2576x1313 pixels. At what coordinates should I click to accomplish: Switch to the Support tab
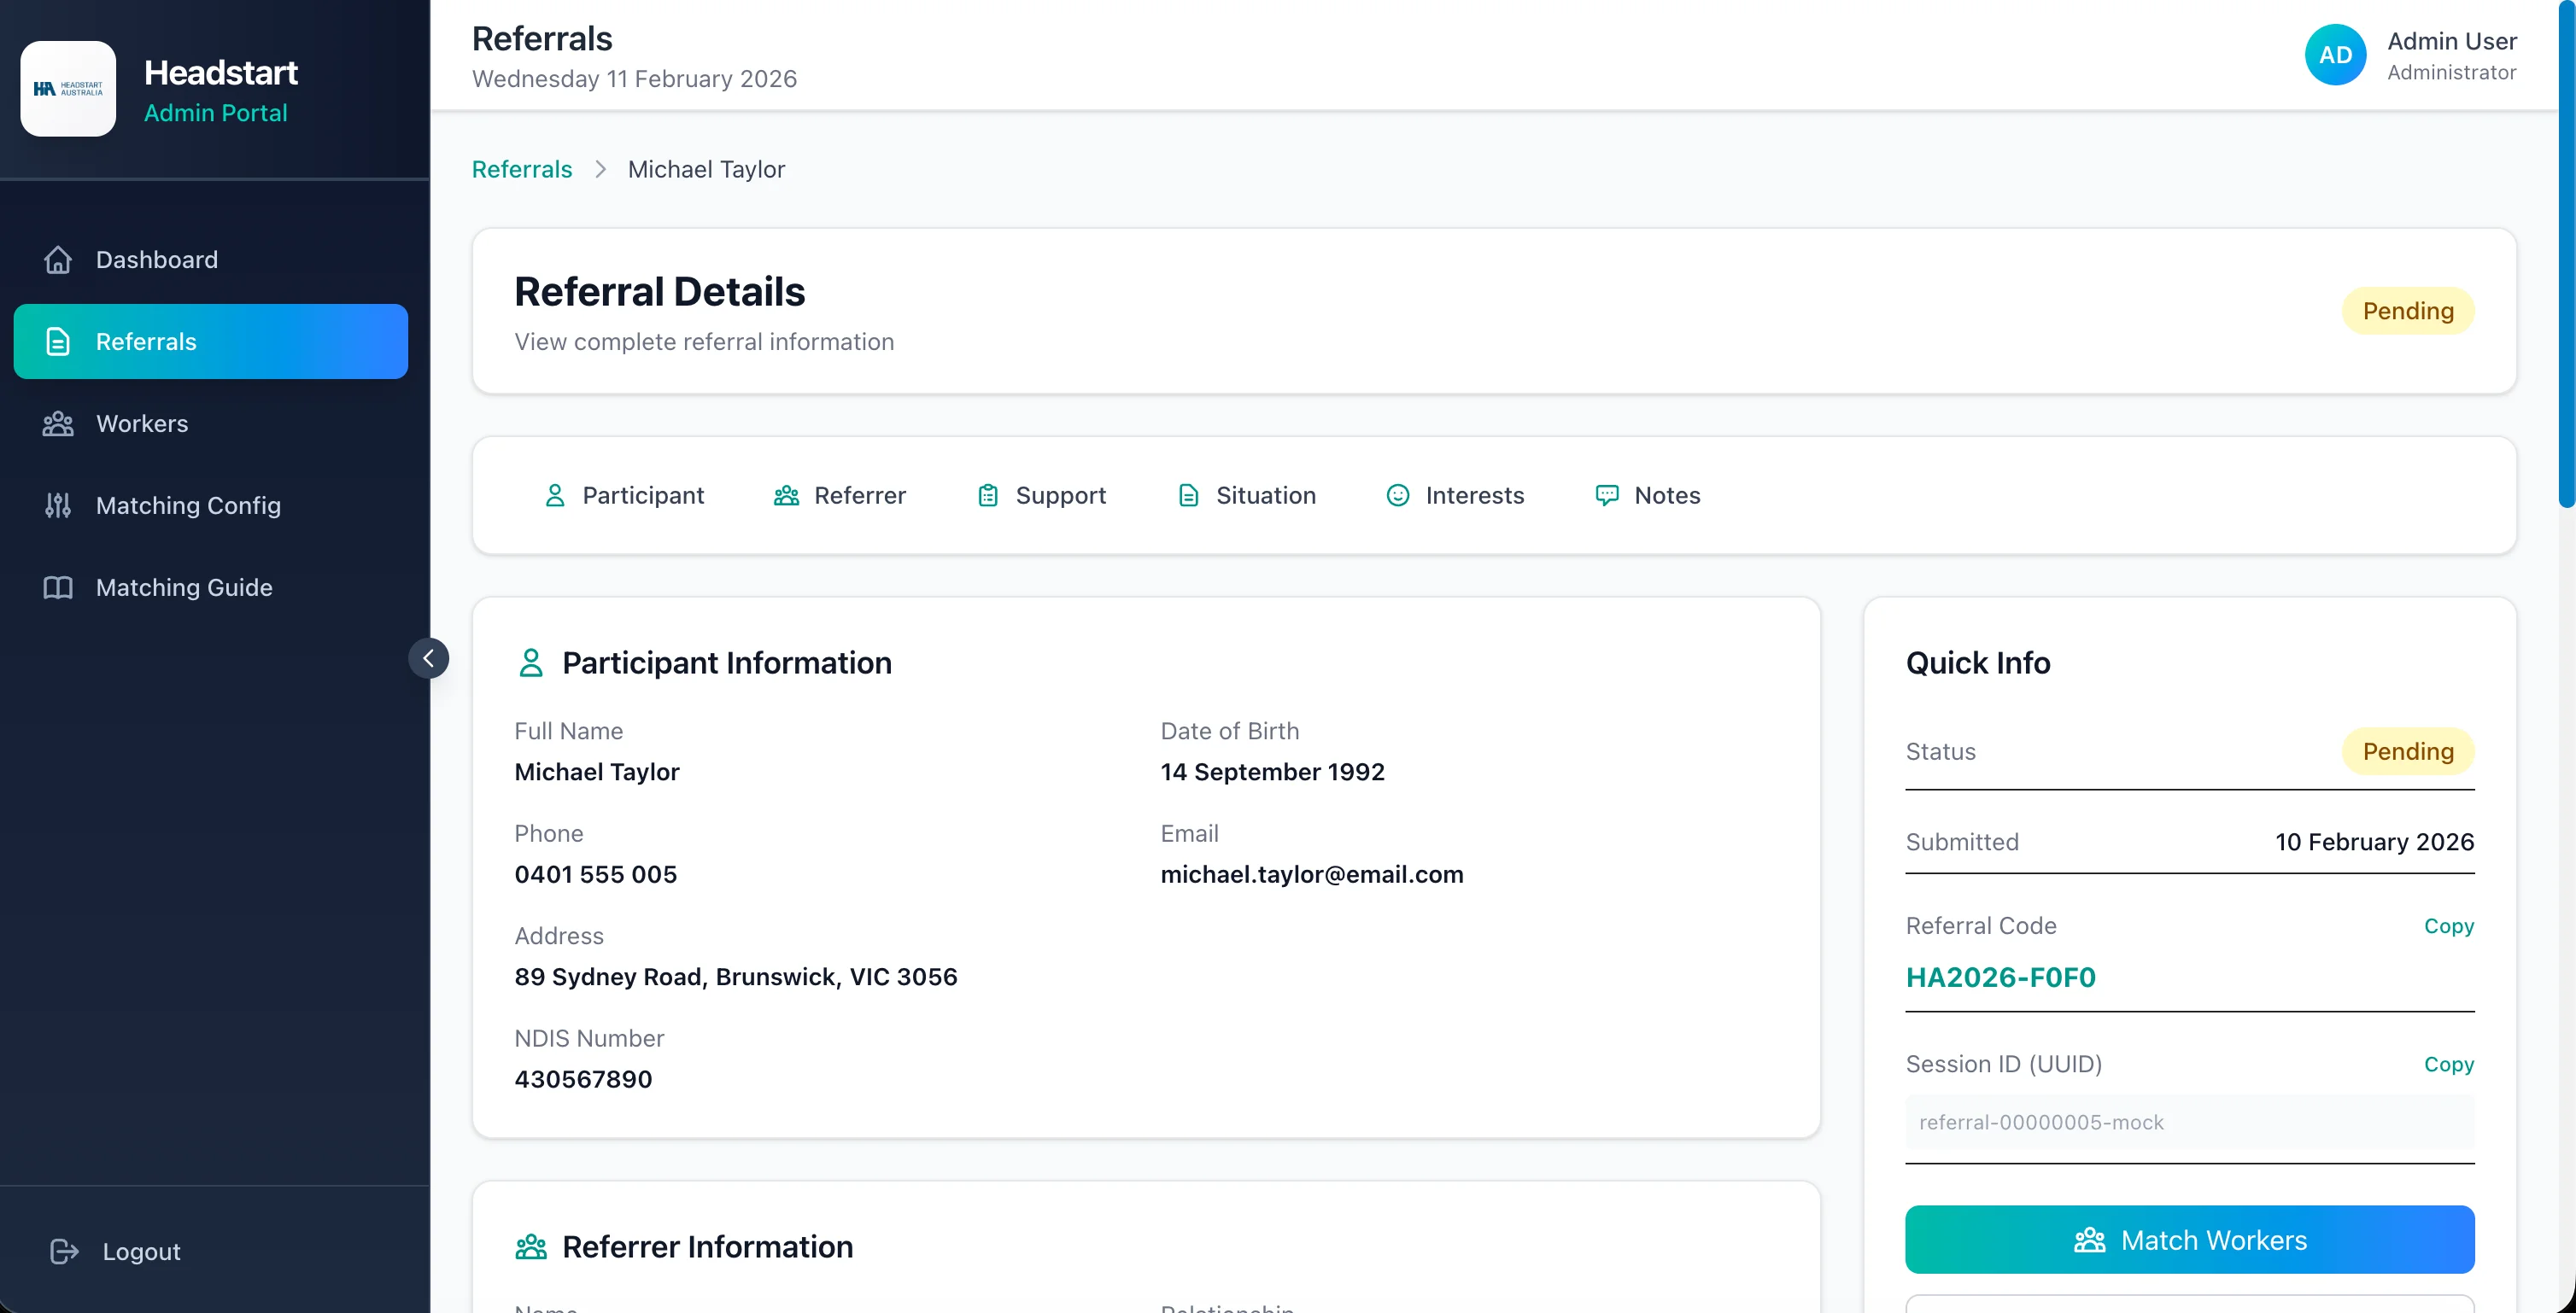pos(1041,496)
